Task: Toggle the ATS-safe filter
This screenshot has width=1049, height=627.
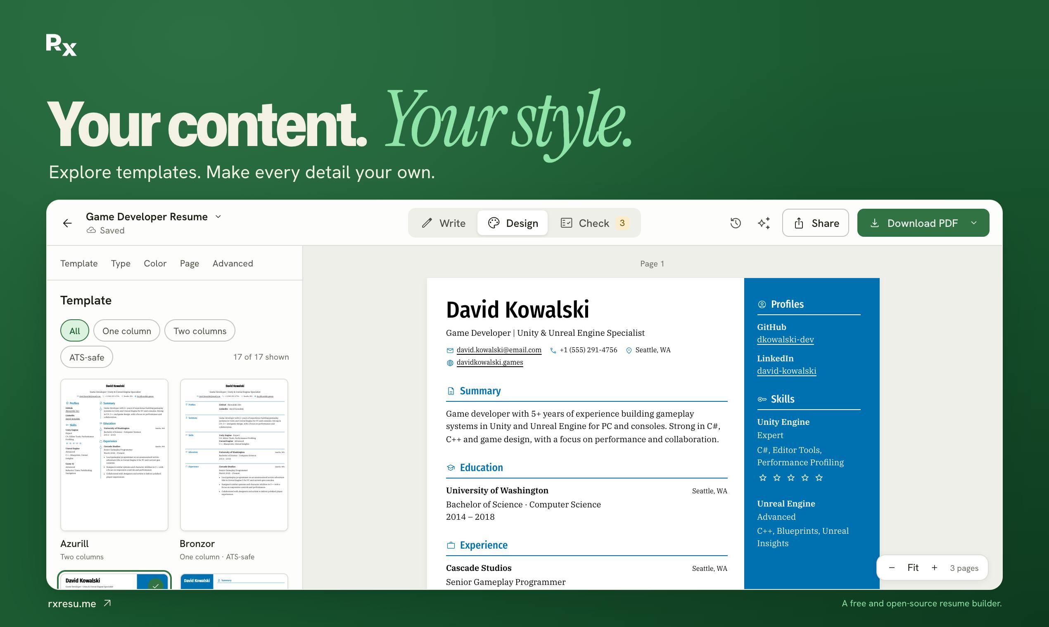Action: [87, 358]
